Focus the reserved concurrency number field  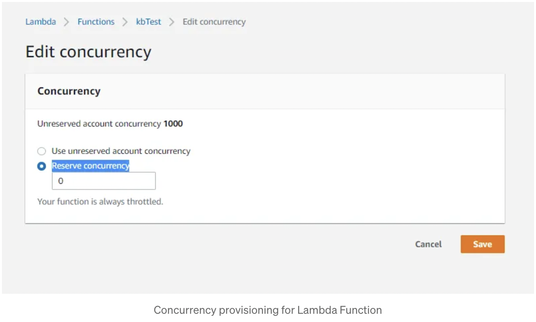(104, 181)
